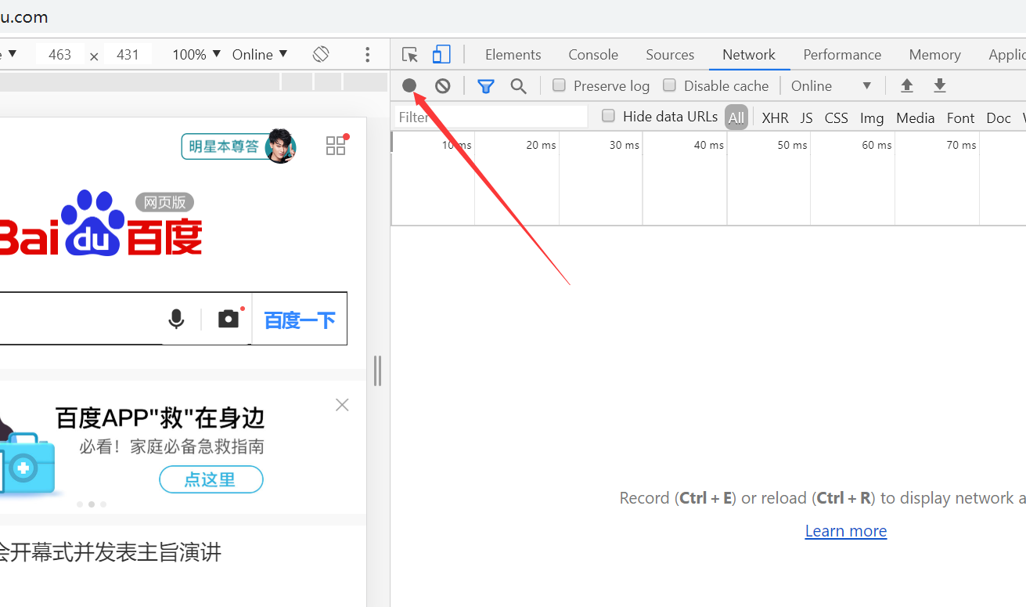Open network search with magnifier icon
The height and width of the screenshot is (607, 1026).
click(x=518, y=86)
